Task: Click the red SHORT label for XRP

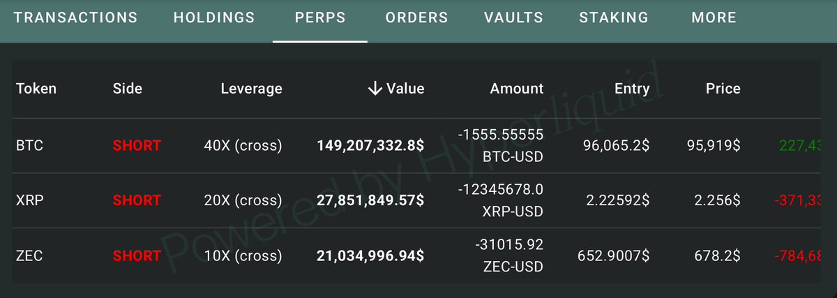Action: (x=137, y=200)
